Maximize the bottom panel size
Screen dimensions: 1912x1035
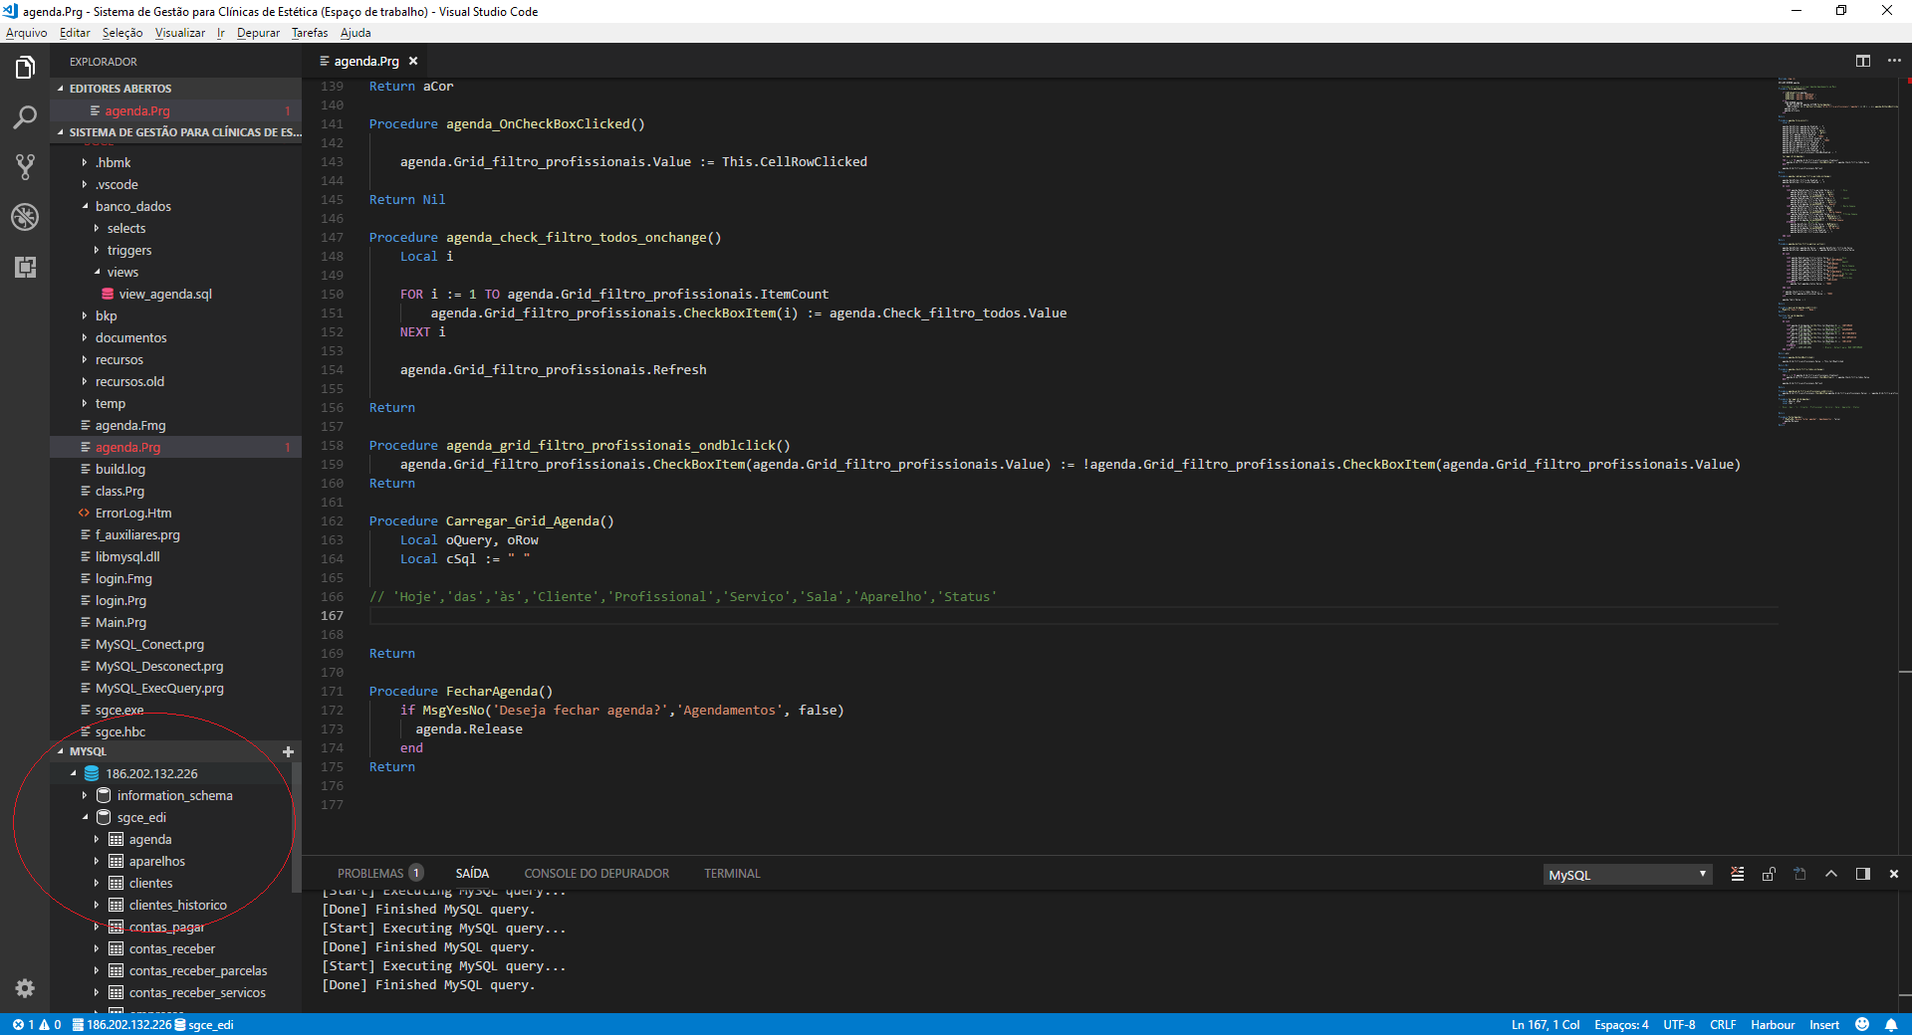pos(1830,874)
